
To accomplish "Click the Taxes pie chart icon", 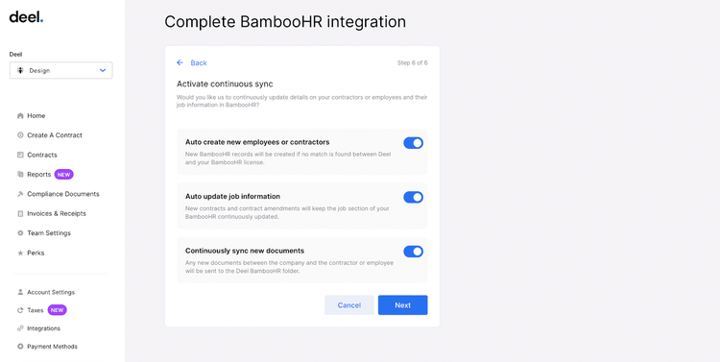I will point(20,310).
